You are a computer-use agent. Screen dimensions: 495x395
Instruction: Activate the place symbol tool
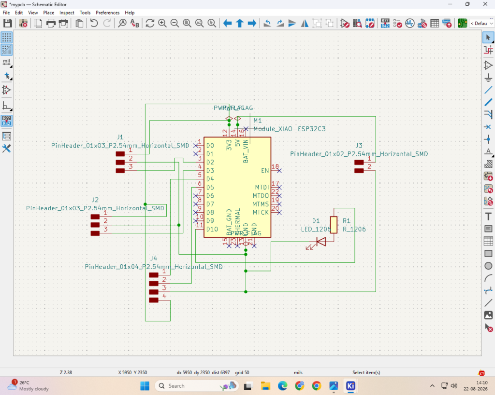tap(488, 65)
